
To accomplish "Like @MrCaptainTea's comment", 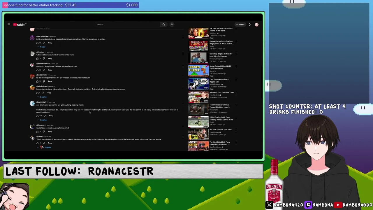I will click(37, 43).
